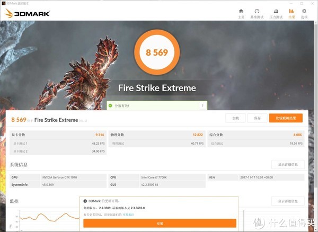The width and height of the screenshot is (318, 232).
Task: Expand monitoring details with 显示详细信息
Action: 288,201
